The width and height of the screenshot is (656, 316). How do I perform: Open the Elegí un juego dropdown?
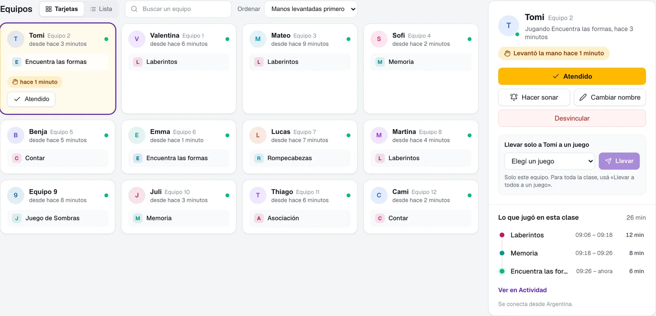pos(549,161)
